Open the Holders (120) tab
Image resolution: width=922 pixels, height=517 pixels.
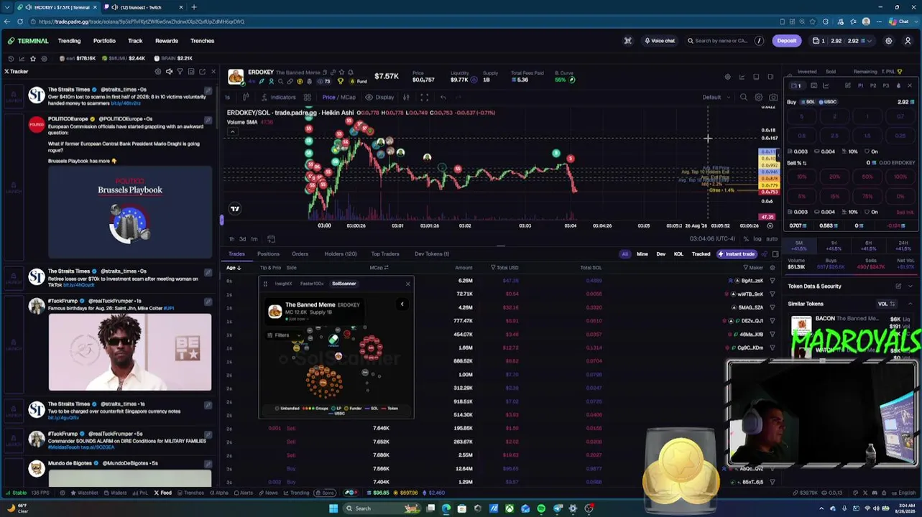point(341,254)
